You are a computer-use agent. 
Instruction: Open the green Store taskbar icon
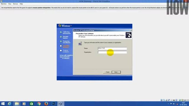point(31,104)
